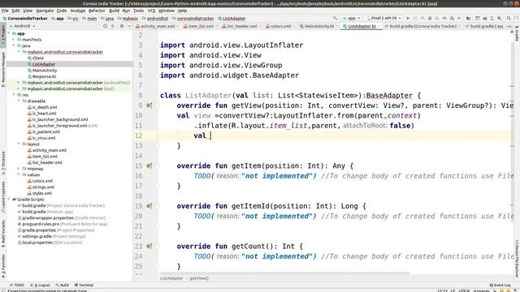
Task: Open the VCS menu
Action: coord(151,11)
